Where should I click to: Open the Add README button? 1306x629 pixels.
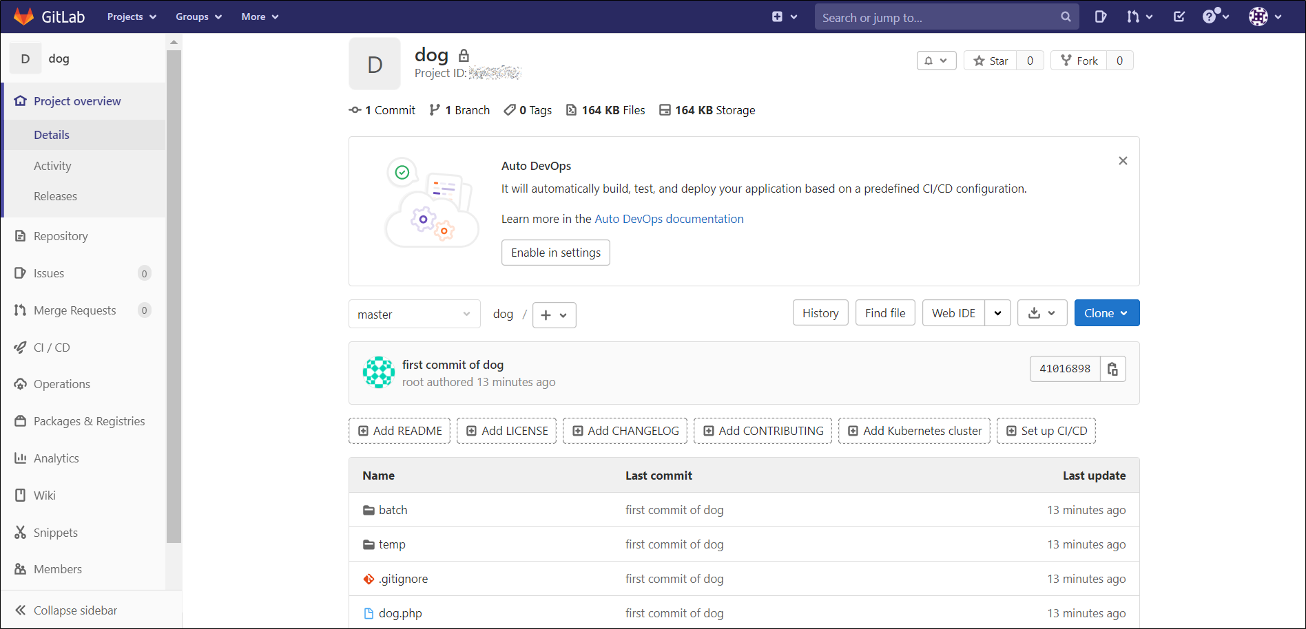coord(399,430)
